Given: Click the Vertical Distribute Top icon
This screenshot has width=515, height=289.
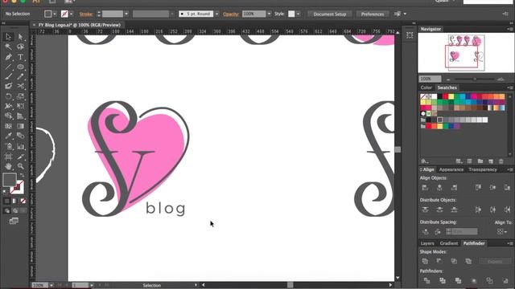Looking at the screenshot, I should [x=425, y=210].
